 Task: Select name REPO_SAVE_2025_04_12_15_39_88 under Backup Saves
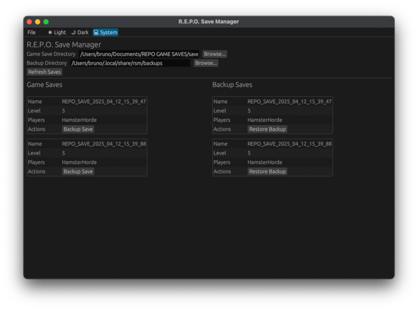(x=289, y=143)
